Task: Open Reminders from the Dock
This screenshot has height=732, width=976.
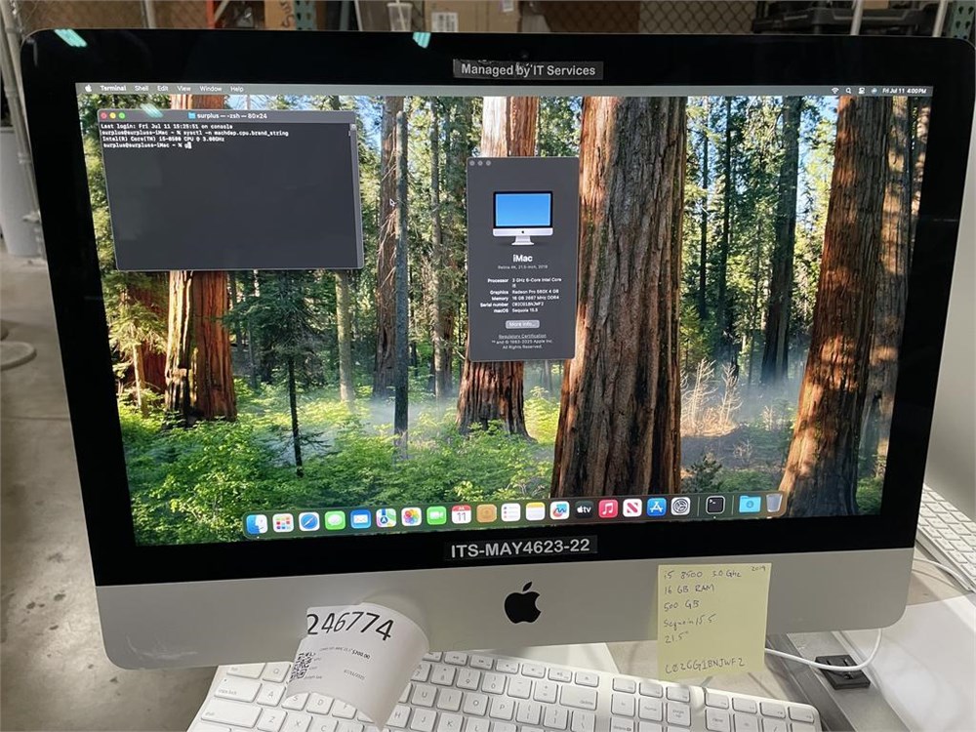Action: 510,512
